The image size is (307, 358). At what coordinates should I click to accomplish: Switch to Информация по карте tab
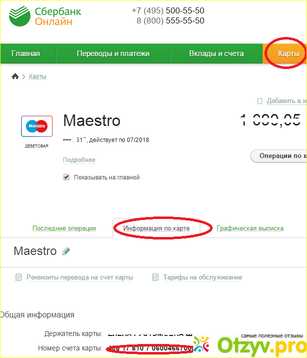pos(157,228)
